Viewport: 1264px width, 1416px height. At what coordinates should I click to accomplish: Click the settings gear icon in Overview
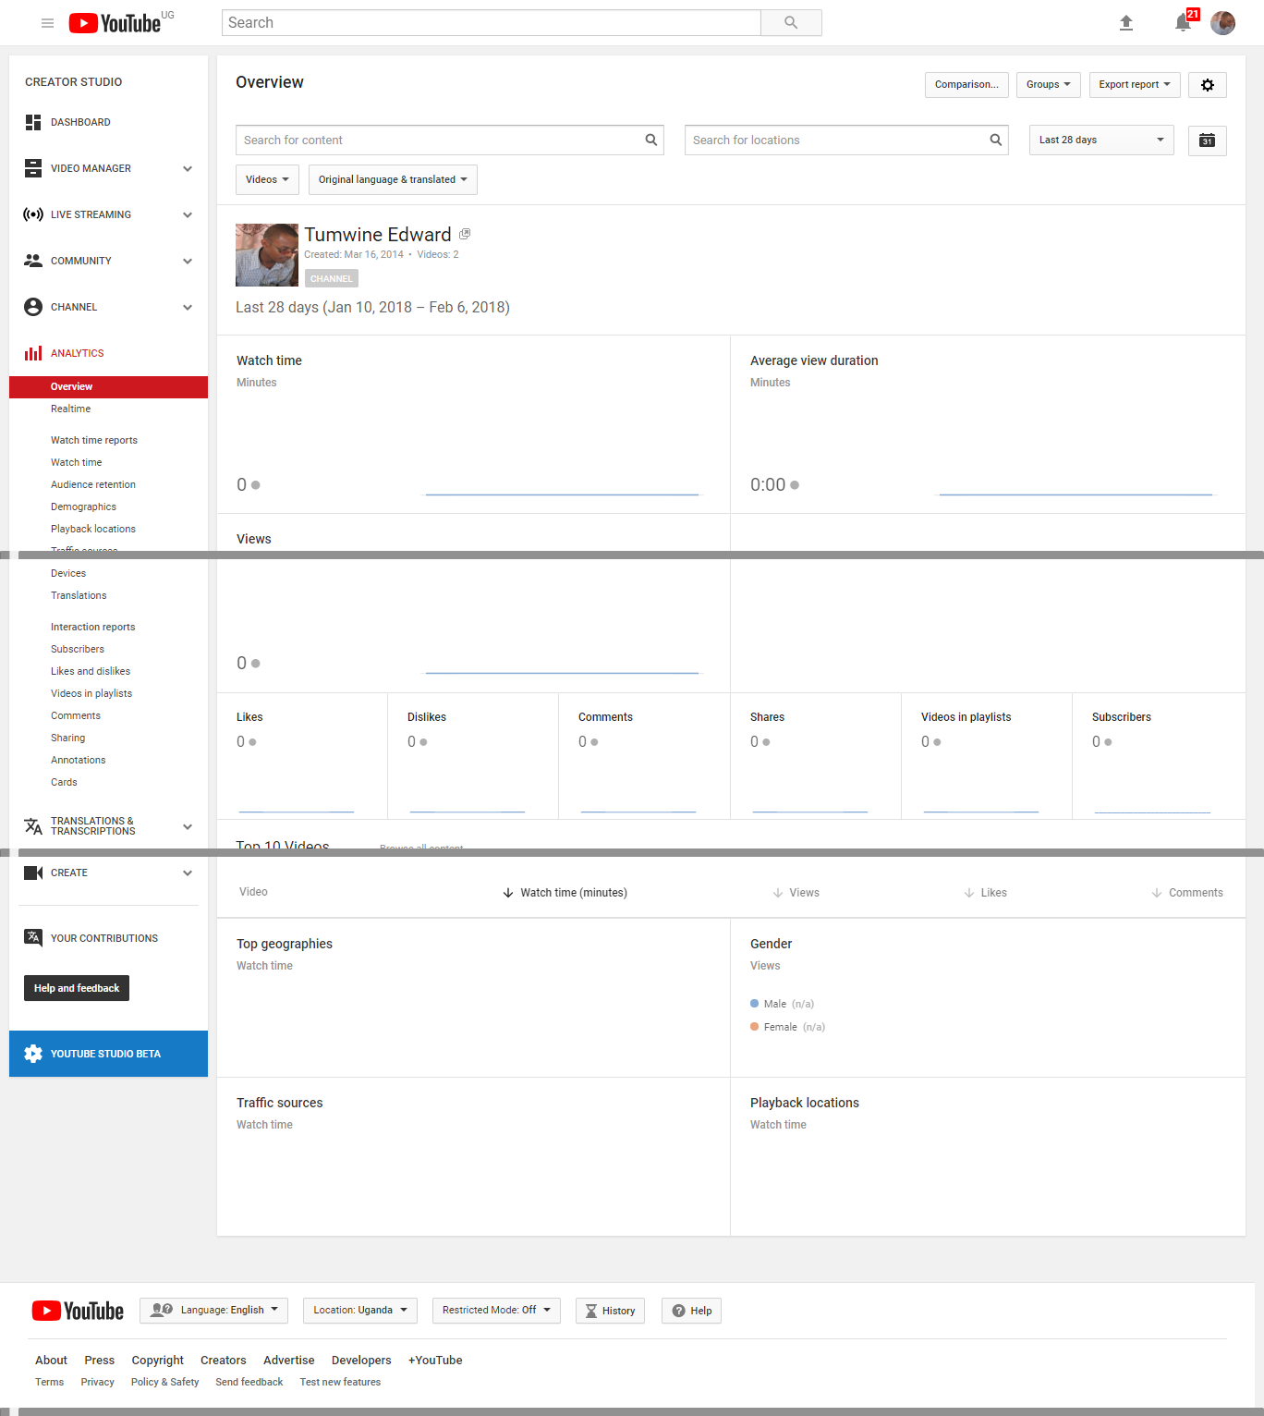point(1207,85)
